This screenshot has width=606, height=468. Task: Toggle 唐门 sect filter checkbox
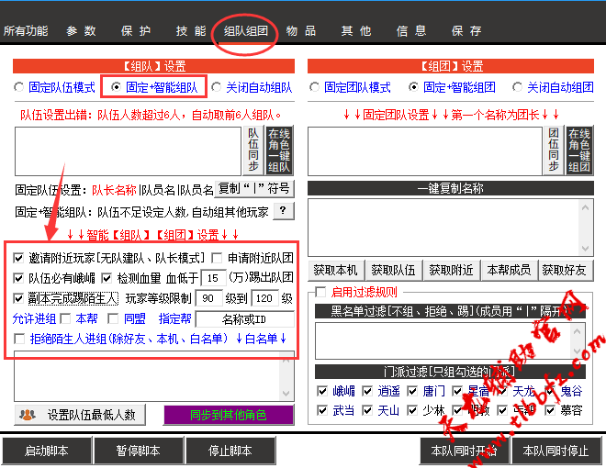tap(412, 391)
